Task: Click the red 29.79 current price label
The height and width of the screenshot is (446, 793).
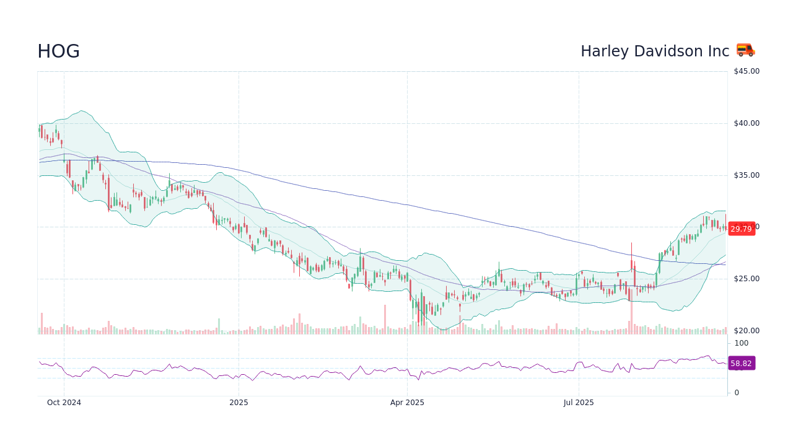Action: (x=742, y=229)
